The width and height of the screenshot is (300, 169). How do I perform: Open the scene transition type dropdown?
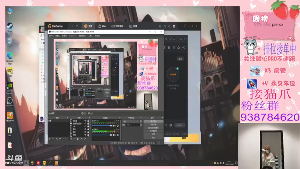[130, 121]
